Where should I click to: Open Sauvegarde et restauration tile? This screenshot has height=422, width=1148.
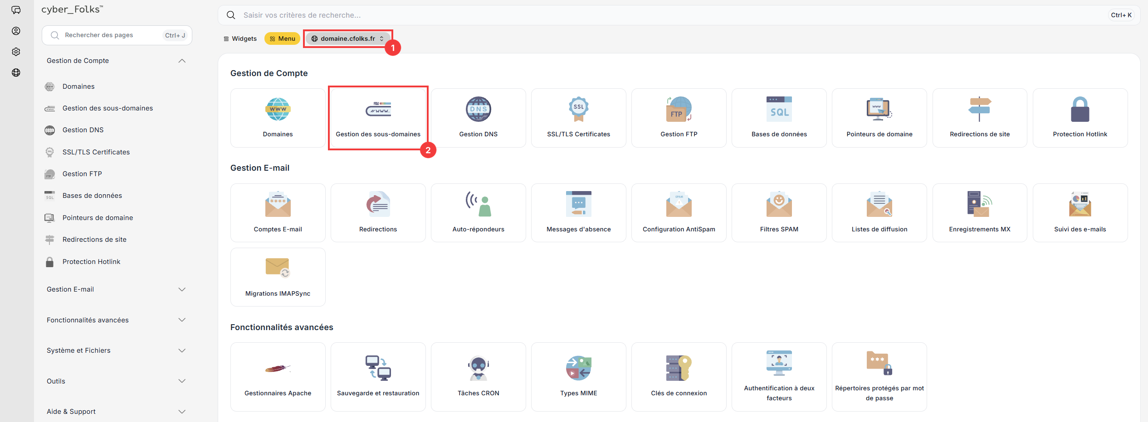(378, 377)
